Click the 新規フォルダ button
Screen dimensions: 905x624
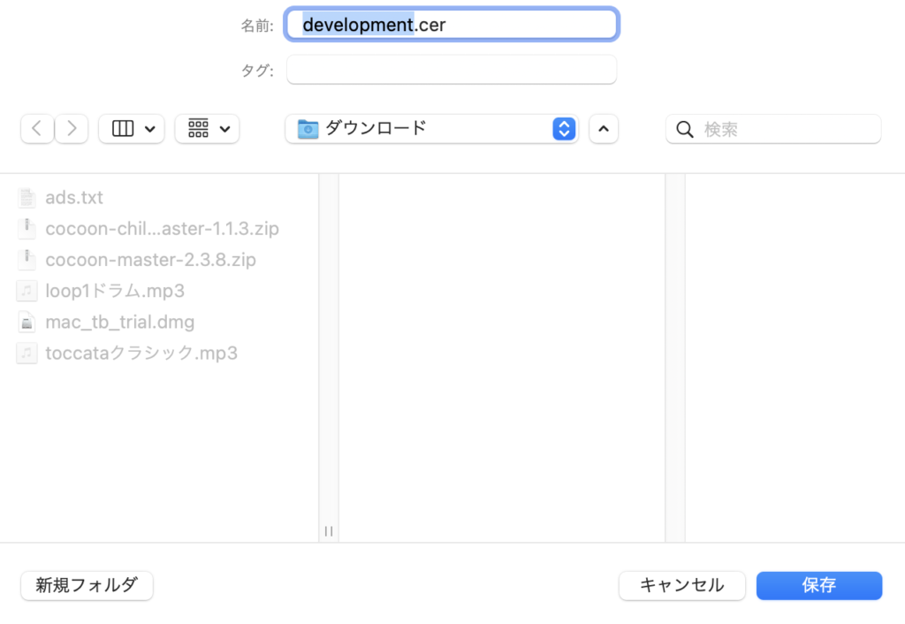87,585
